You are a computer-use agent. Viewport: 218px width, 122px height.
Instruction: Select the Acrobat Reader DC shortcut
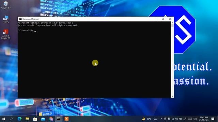tap(6, 34)
